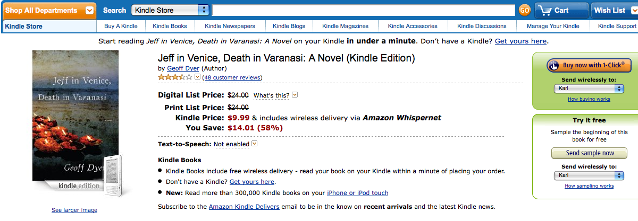Image resolution: width=638 pixels, height=221 pixels.
Task: Expand the What's this? price arrow
Action: click(x=295, y=95)
